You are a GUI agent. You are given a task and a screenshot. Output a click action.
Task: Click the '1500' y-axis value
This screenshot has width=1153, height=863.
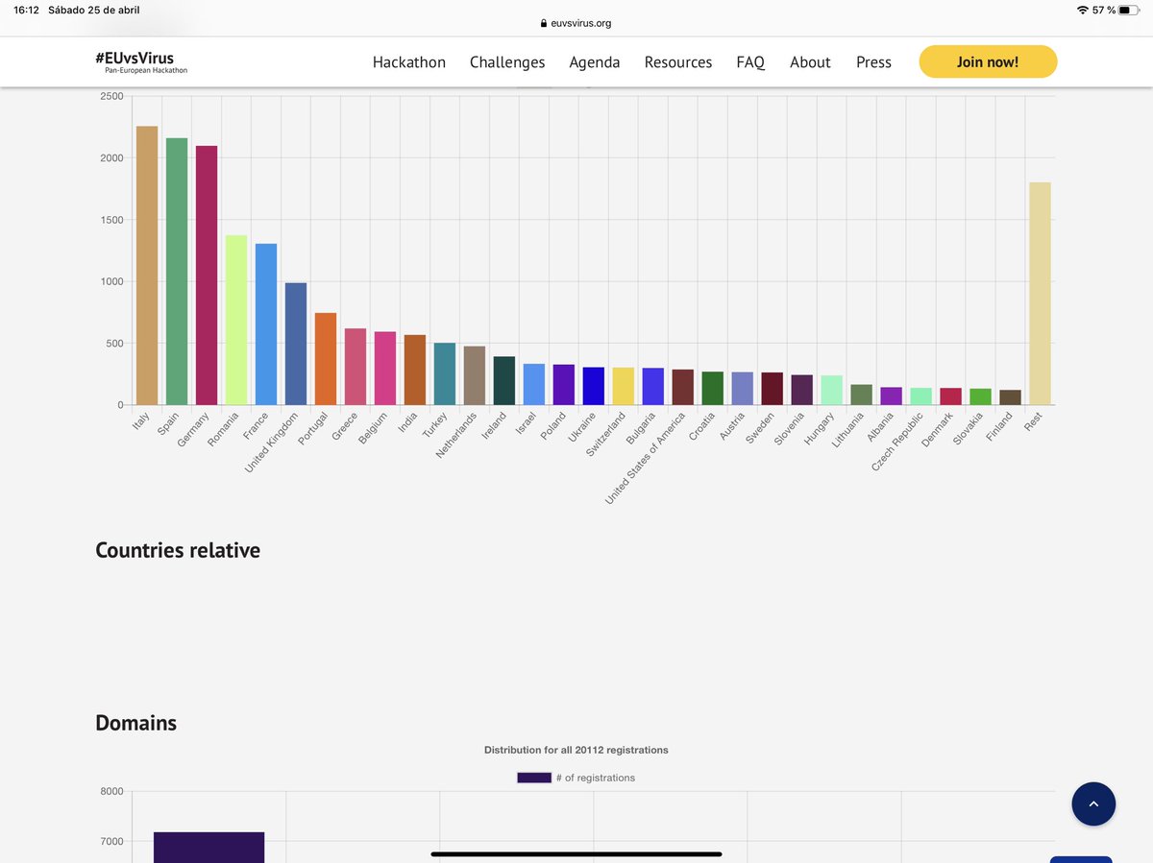click(x=111, y=220)
